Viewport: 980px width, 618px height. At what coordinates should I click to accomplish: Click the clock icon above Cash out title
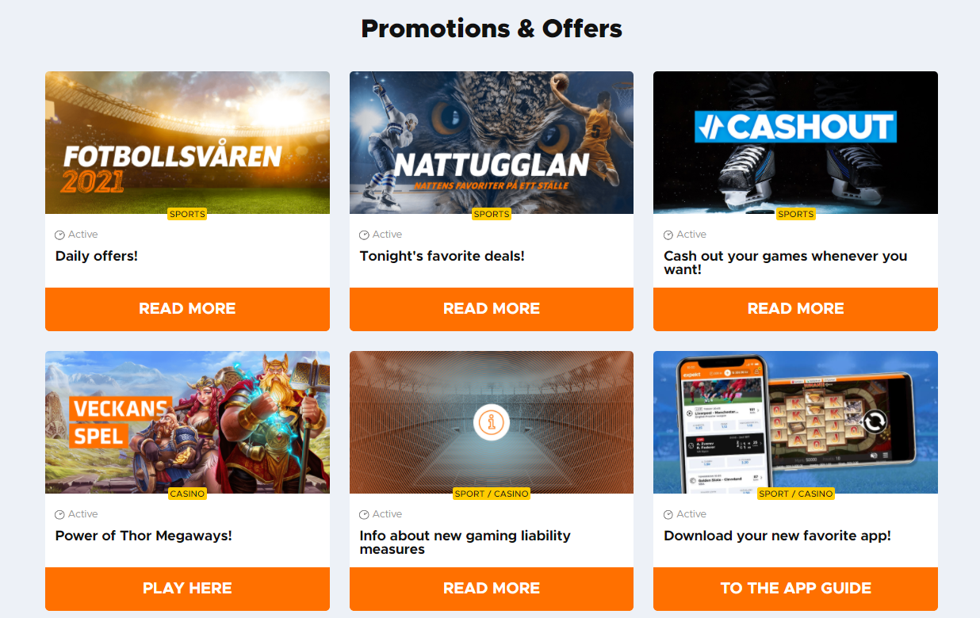click(668, 235)
